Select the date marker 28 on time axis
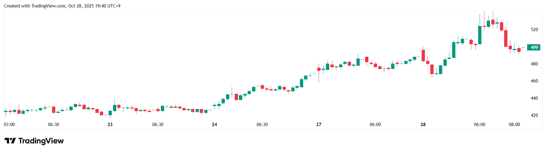 [x=423, y=125]
